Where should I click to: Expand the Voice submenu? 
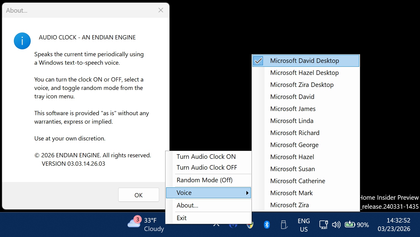click(x=208, y=193)
